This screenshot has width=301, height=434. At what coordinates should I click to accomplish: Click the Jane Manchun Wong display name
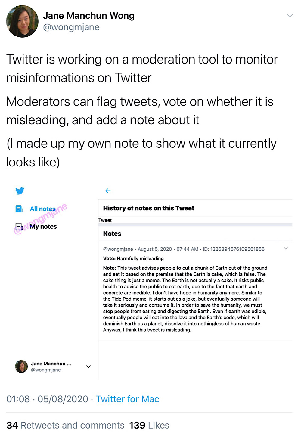89,15
